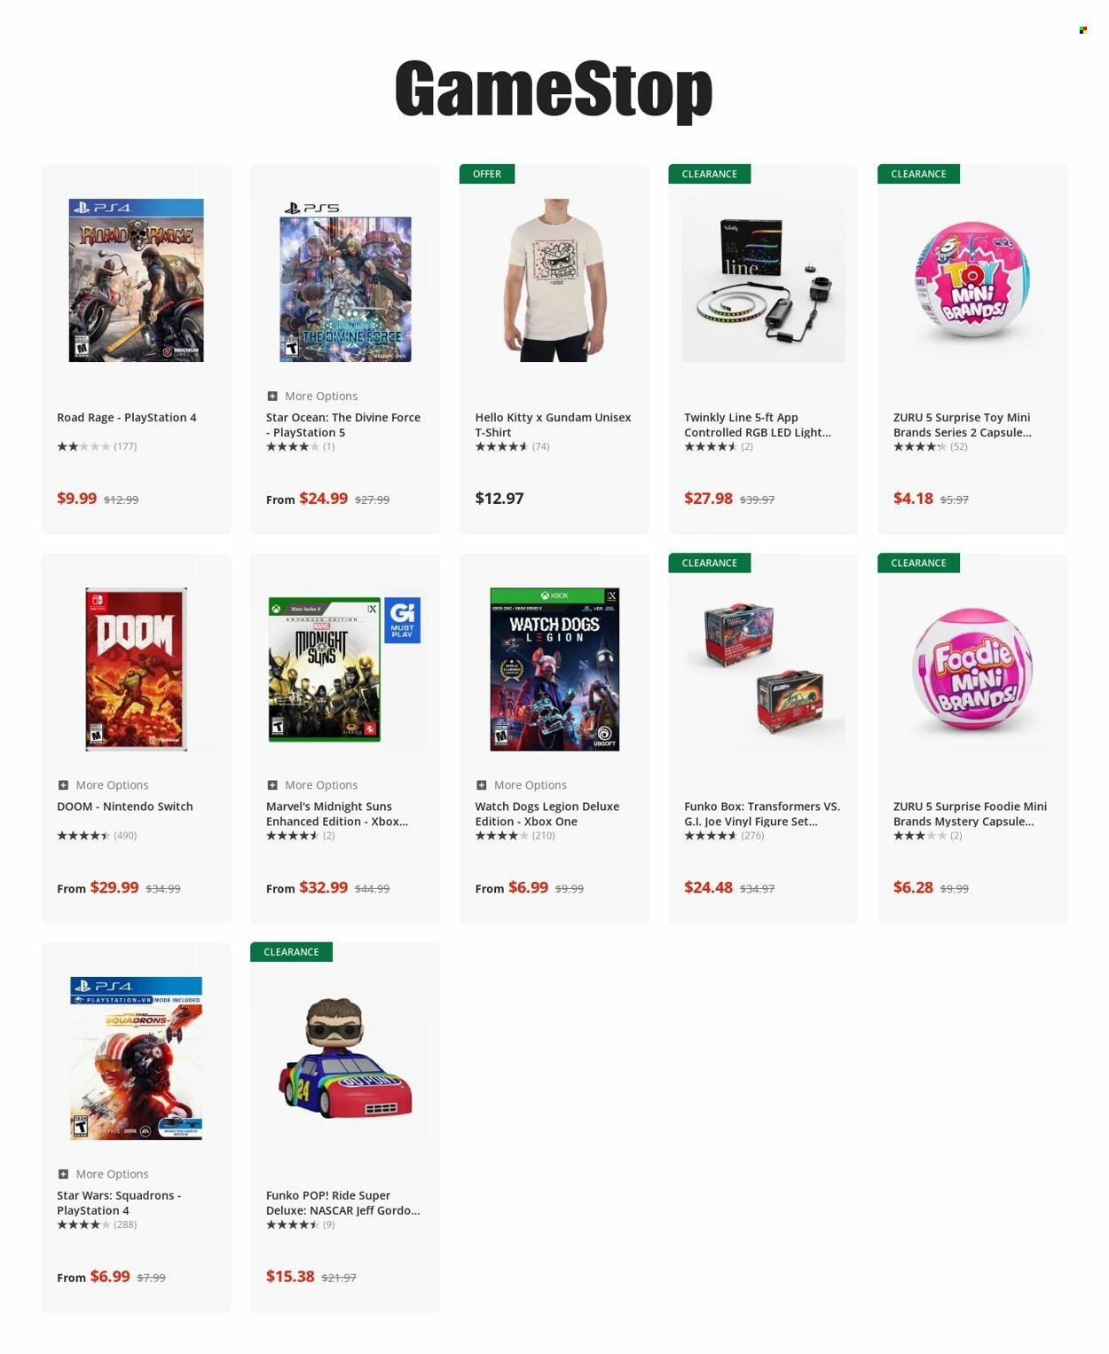Viewport: 1109px width, 1354px height.
Task: Click the OFFER badge on the T-shirt
Action: coord(487,174)
